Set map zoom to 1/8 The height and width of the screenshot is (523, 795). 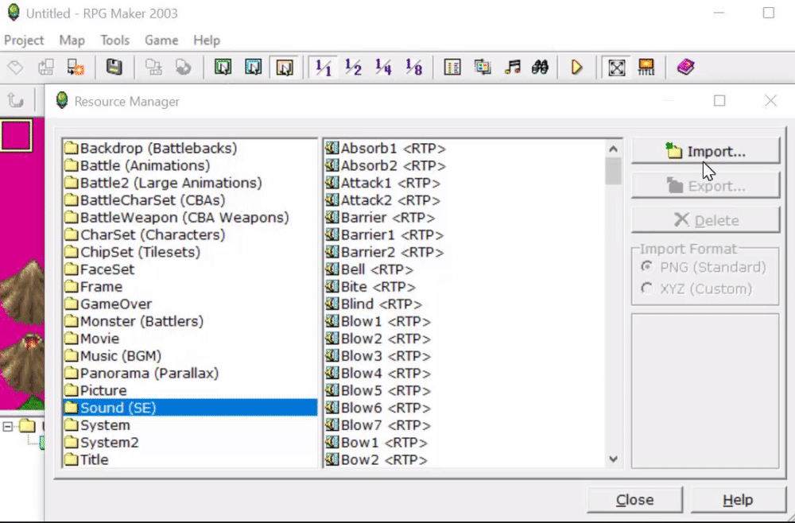(414, 68)
